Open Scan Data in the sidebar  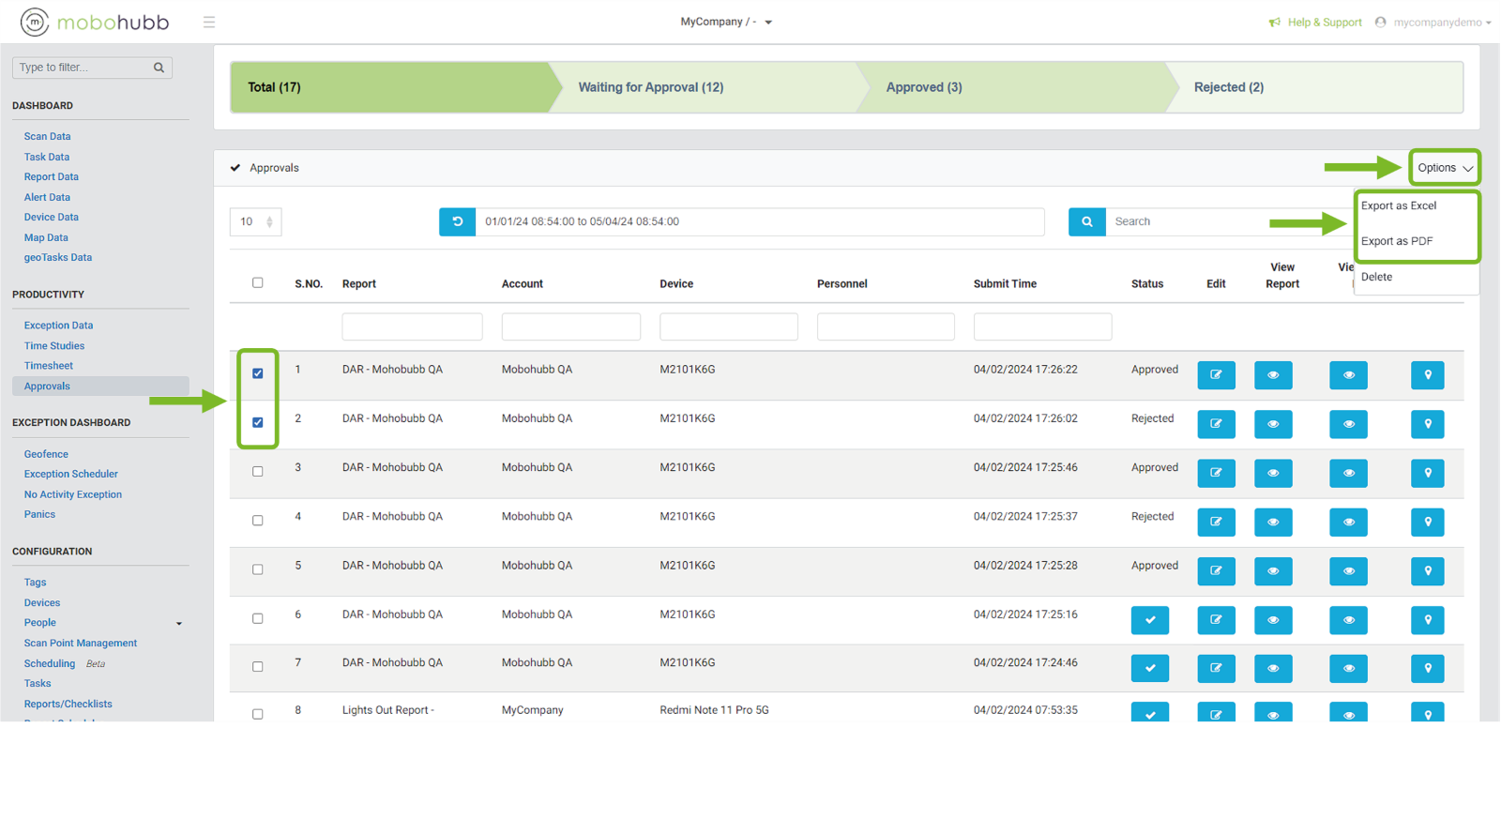coord(47,136)
